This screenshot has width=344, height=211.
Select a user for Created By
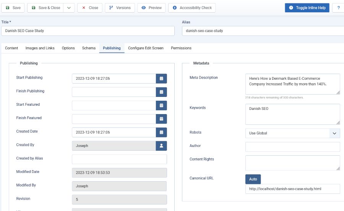coord(161,146)
